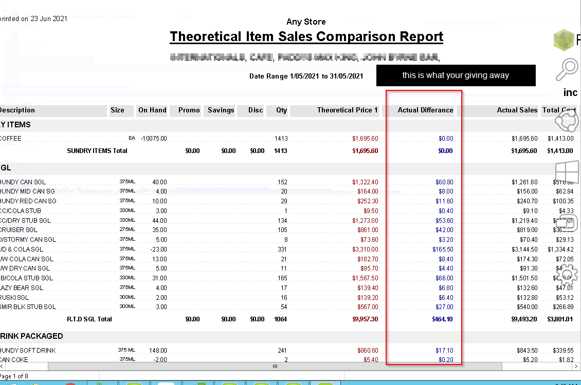Open the Share charm icon
This screenshot has height=385, width=581.
tap(567, 120)
